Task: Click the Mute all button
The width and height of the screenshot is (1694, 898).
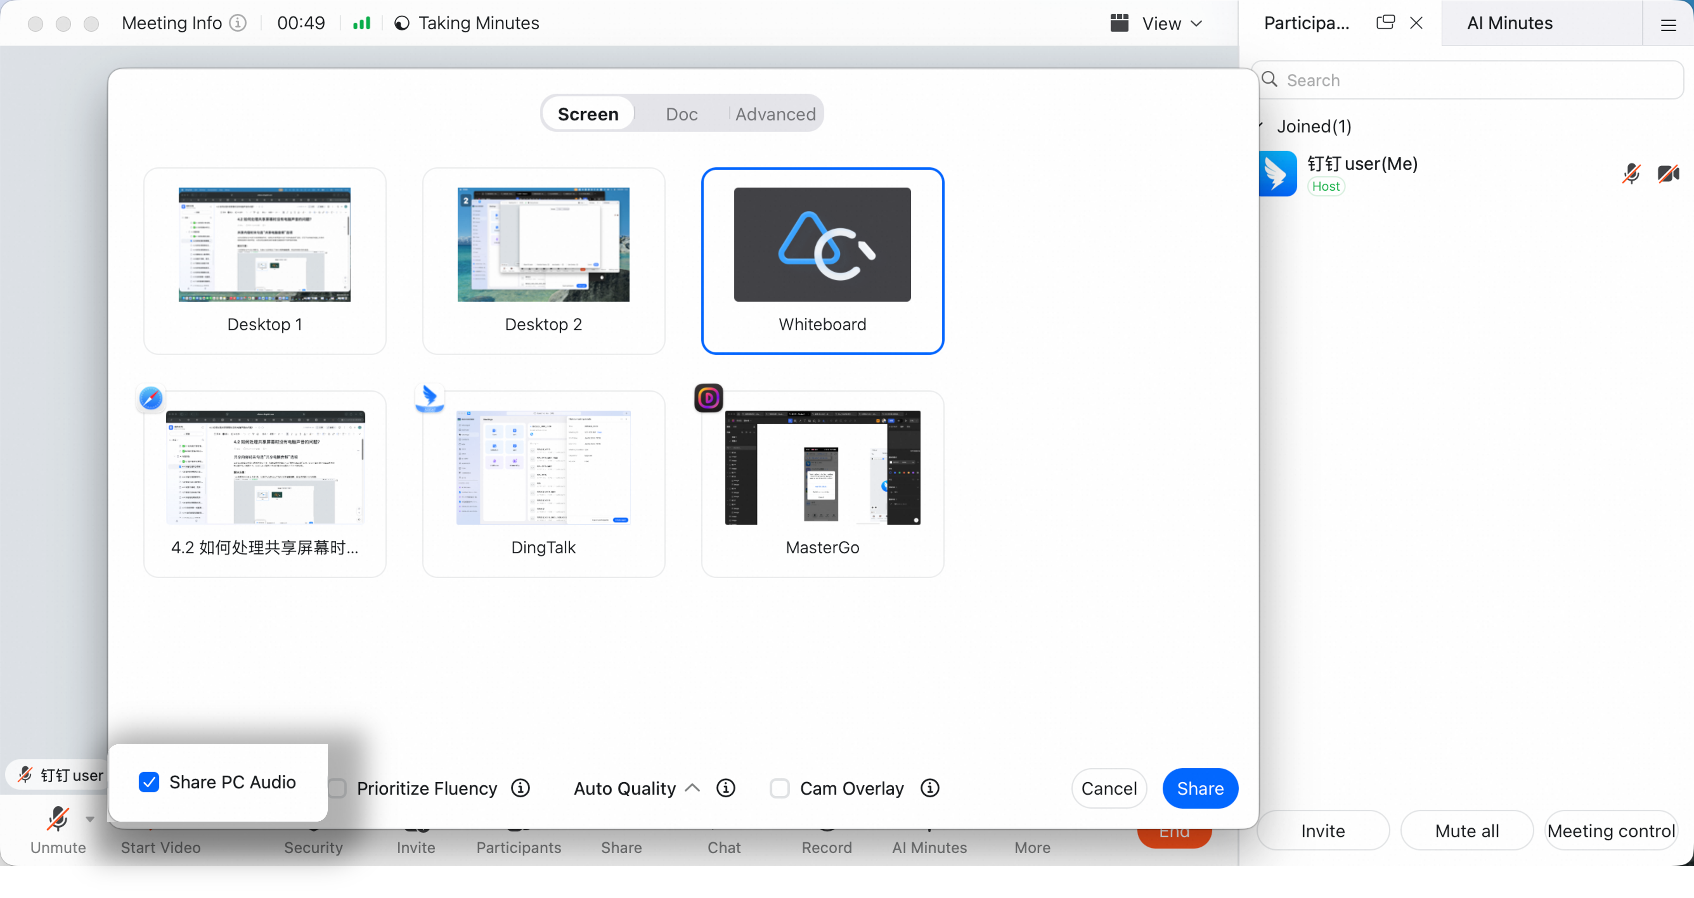Action: [1467, 830]
